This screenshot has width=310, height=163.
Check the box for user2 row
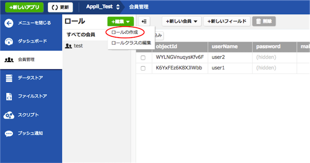143,58
